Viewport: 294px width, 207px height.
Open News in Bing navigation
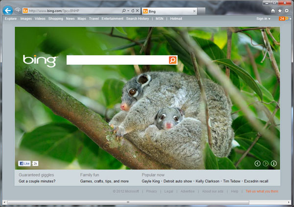pos(70,19)
